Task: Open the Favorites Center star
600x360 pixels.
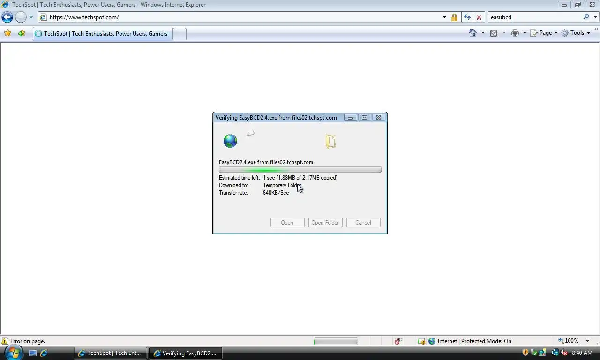Action: pos(7,33)
